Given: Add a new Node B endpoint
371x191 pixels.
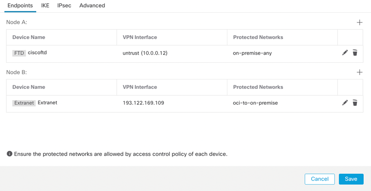Looking at the screenshot, I should pyautogui.click(x=359, y=72).
